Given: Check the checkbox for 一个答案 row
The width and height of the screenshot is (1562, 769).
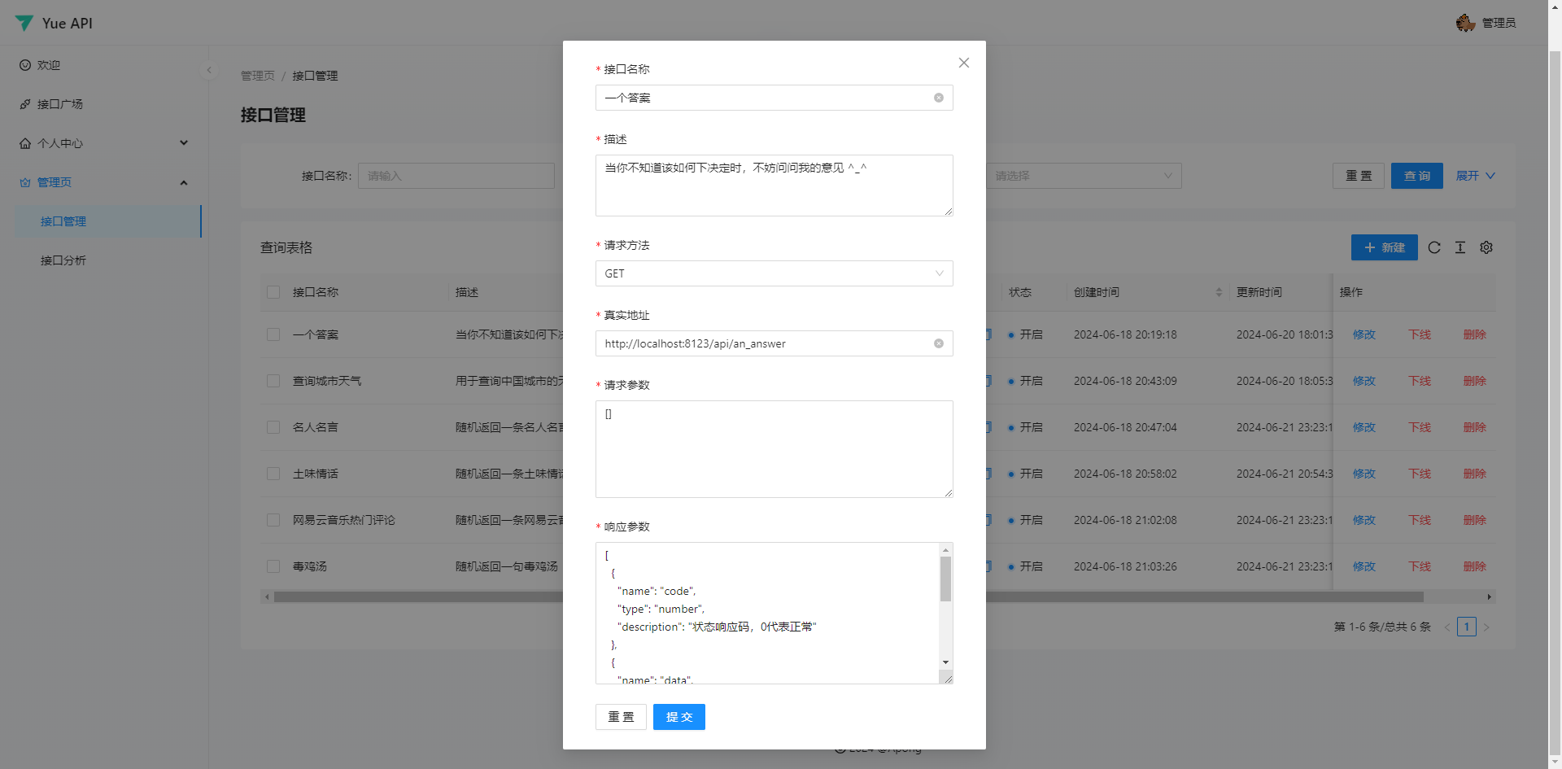Looking at the screenshot, I should coord(273,334).
